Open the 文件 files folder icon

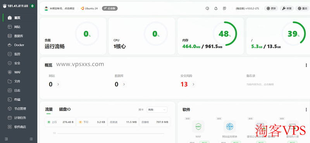10,81
